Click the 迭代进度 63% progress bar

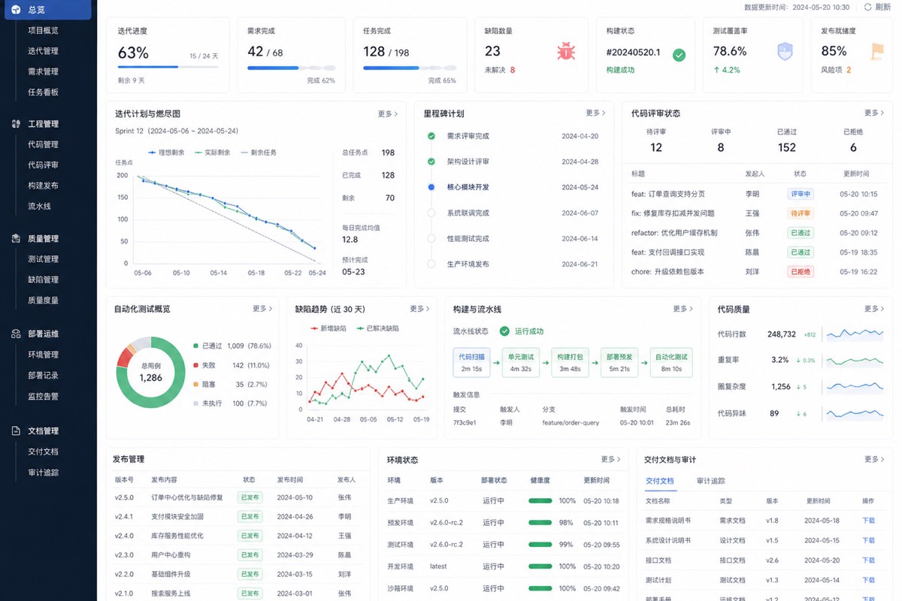(x=168, y=68)
